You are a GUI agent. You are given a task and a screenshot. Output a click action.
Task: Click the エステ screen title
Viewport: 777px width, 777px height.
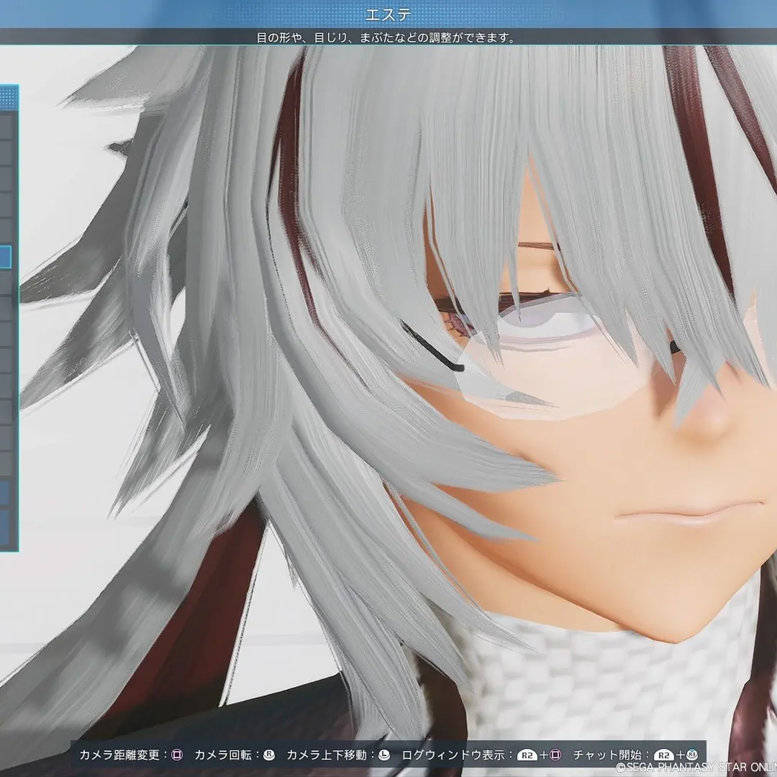[388, 14]
